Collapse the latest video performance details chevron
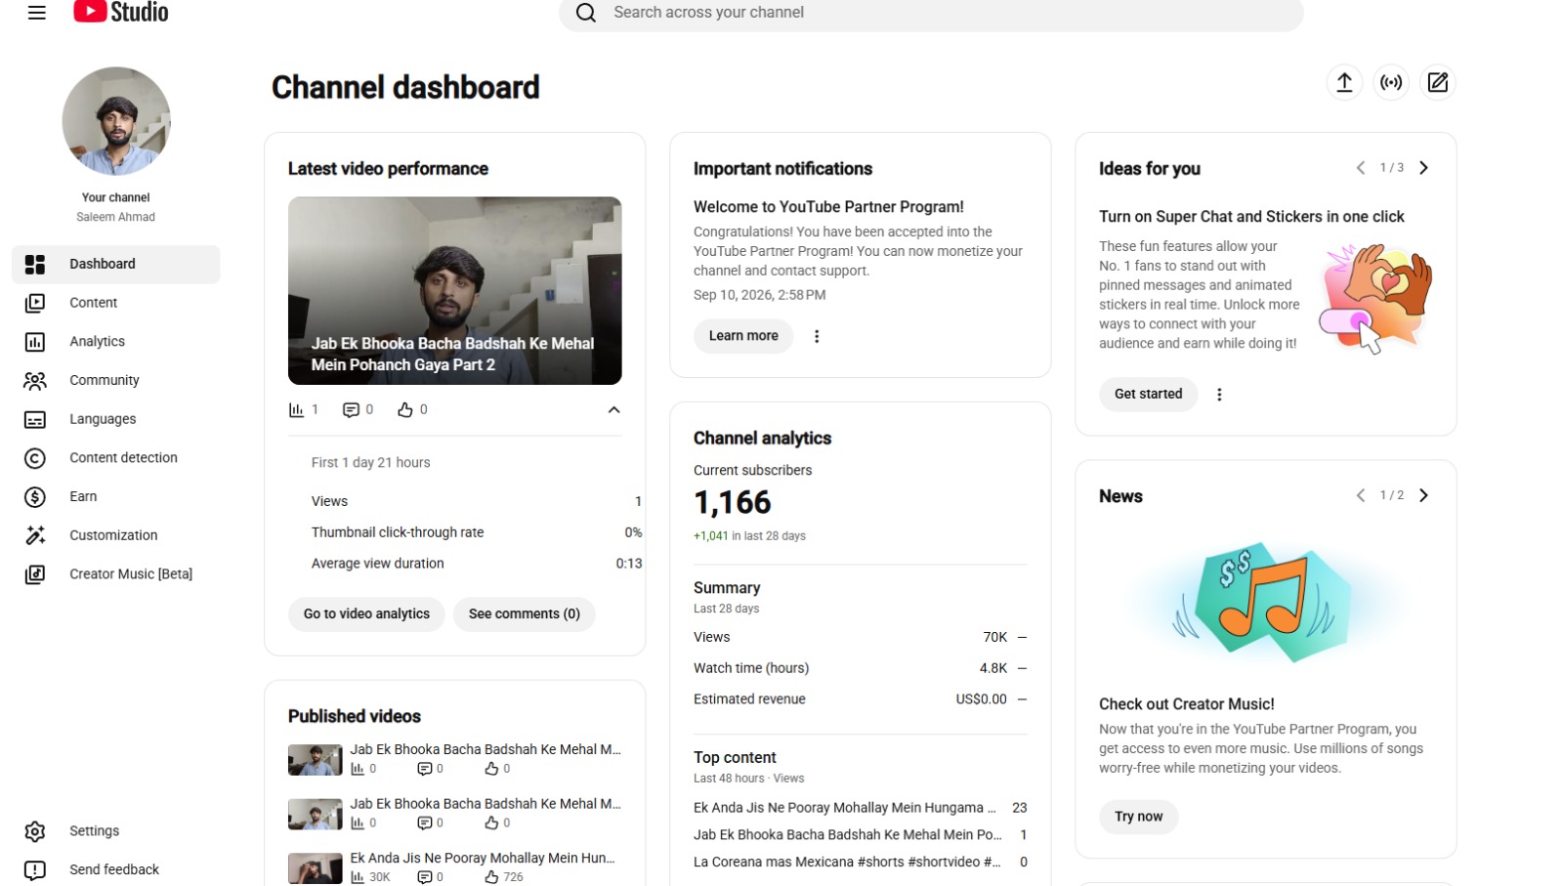Image resolution: width=1563 pixels, height=886 pixels. point(613,410)
